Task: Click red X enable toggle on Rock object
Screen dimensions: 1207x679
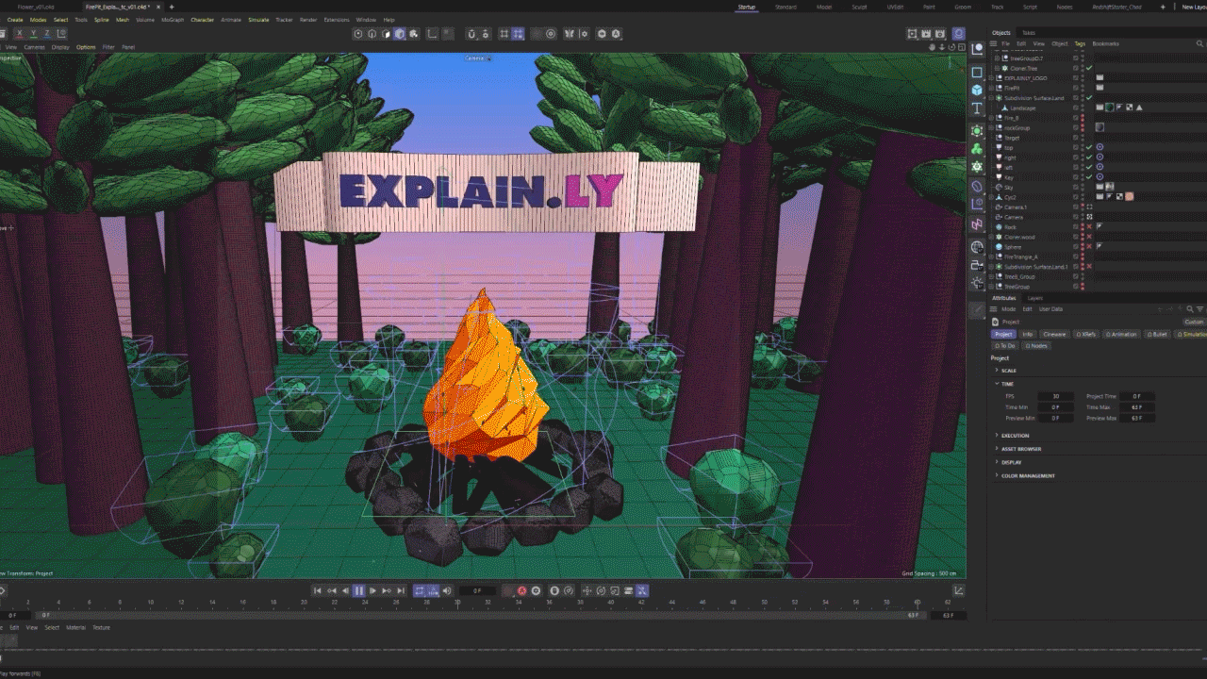Action: [x=1089, y=226]
